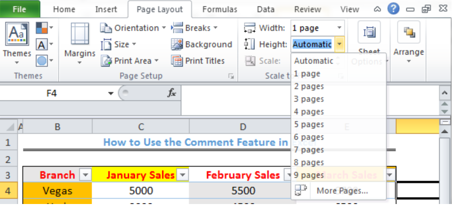Open the March Sales filter dropdown

pos(390,175)
